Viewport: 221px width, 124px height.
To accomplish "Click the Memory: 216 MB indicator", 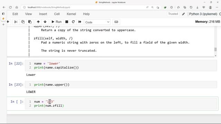I will (x=208, y=22).
